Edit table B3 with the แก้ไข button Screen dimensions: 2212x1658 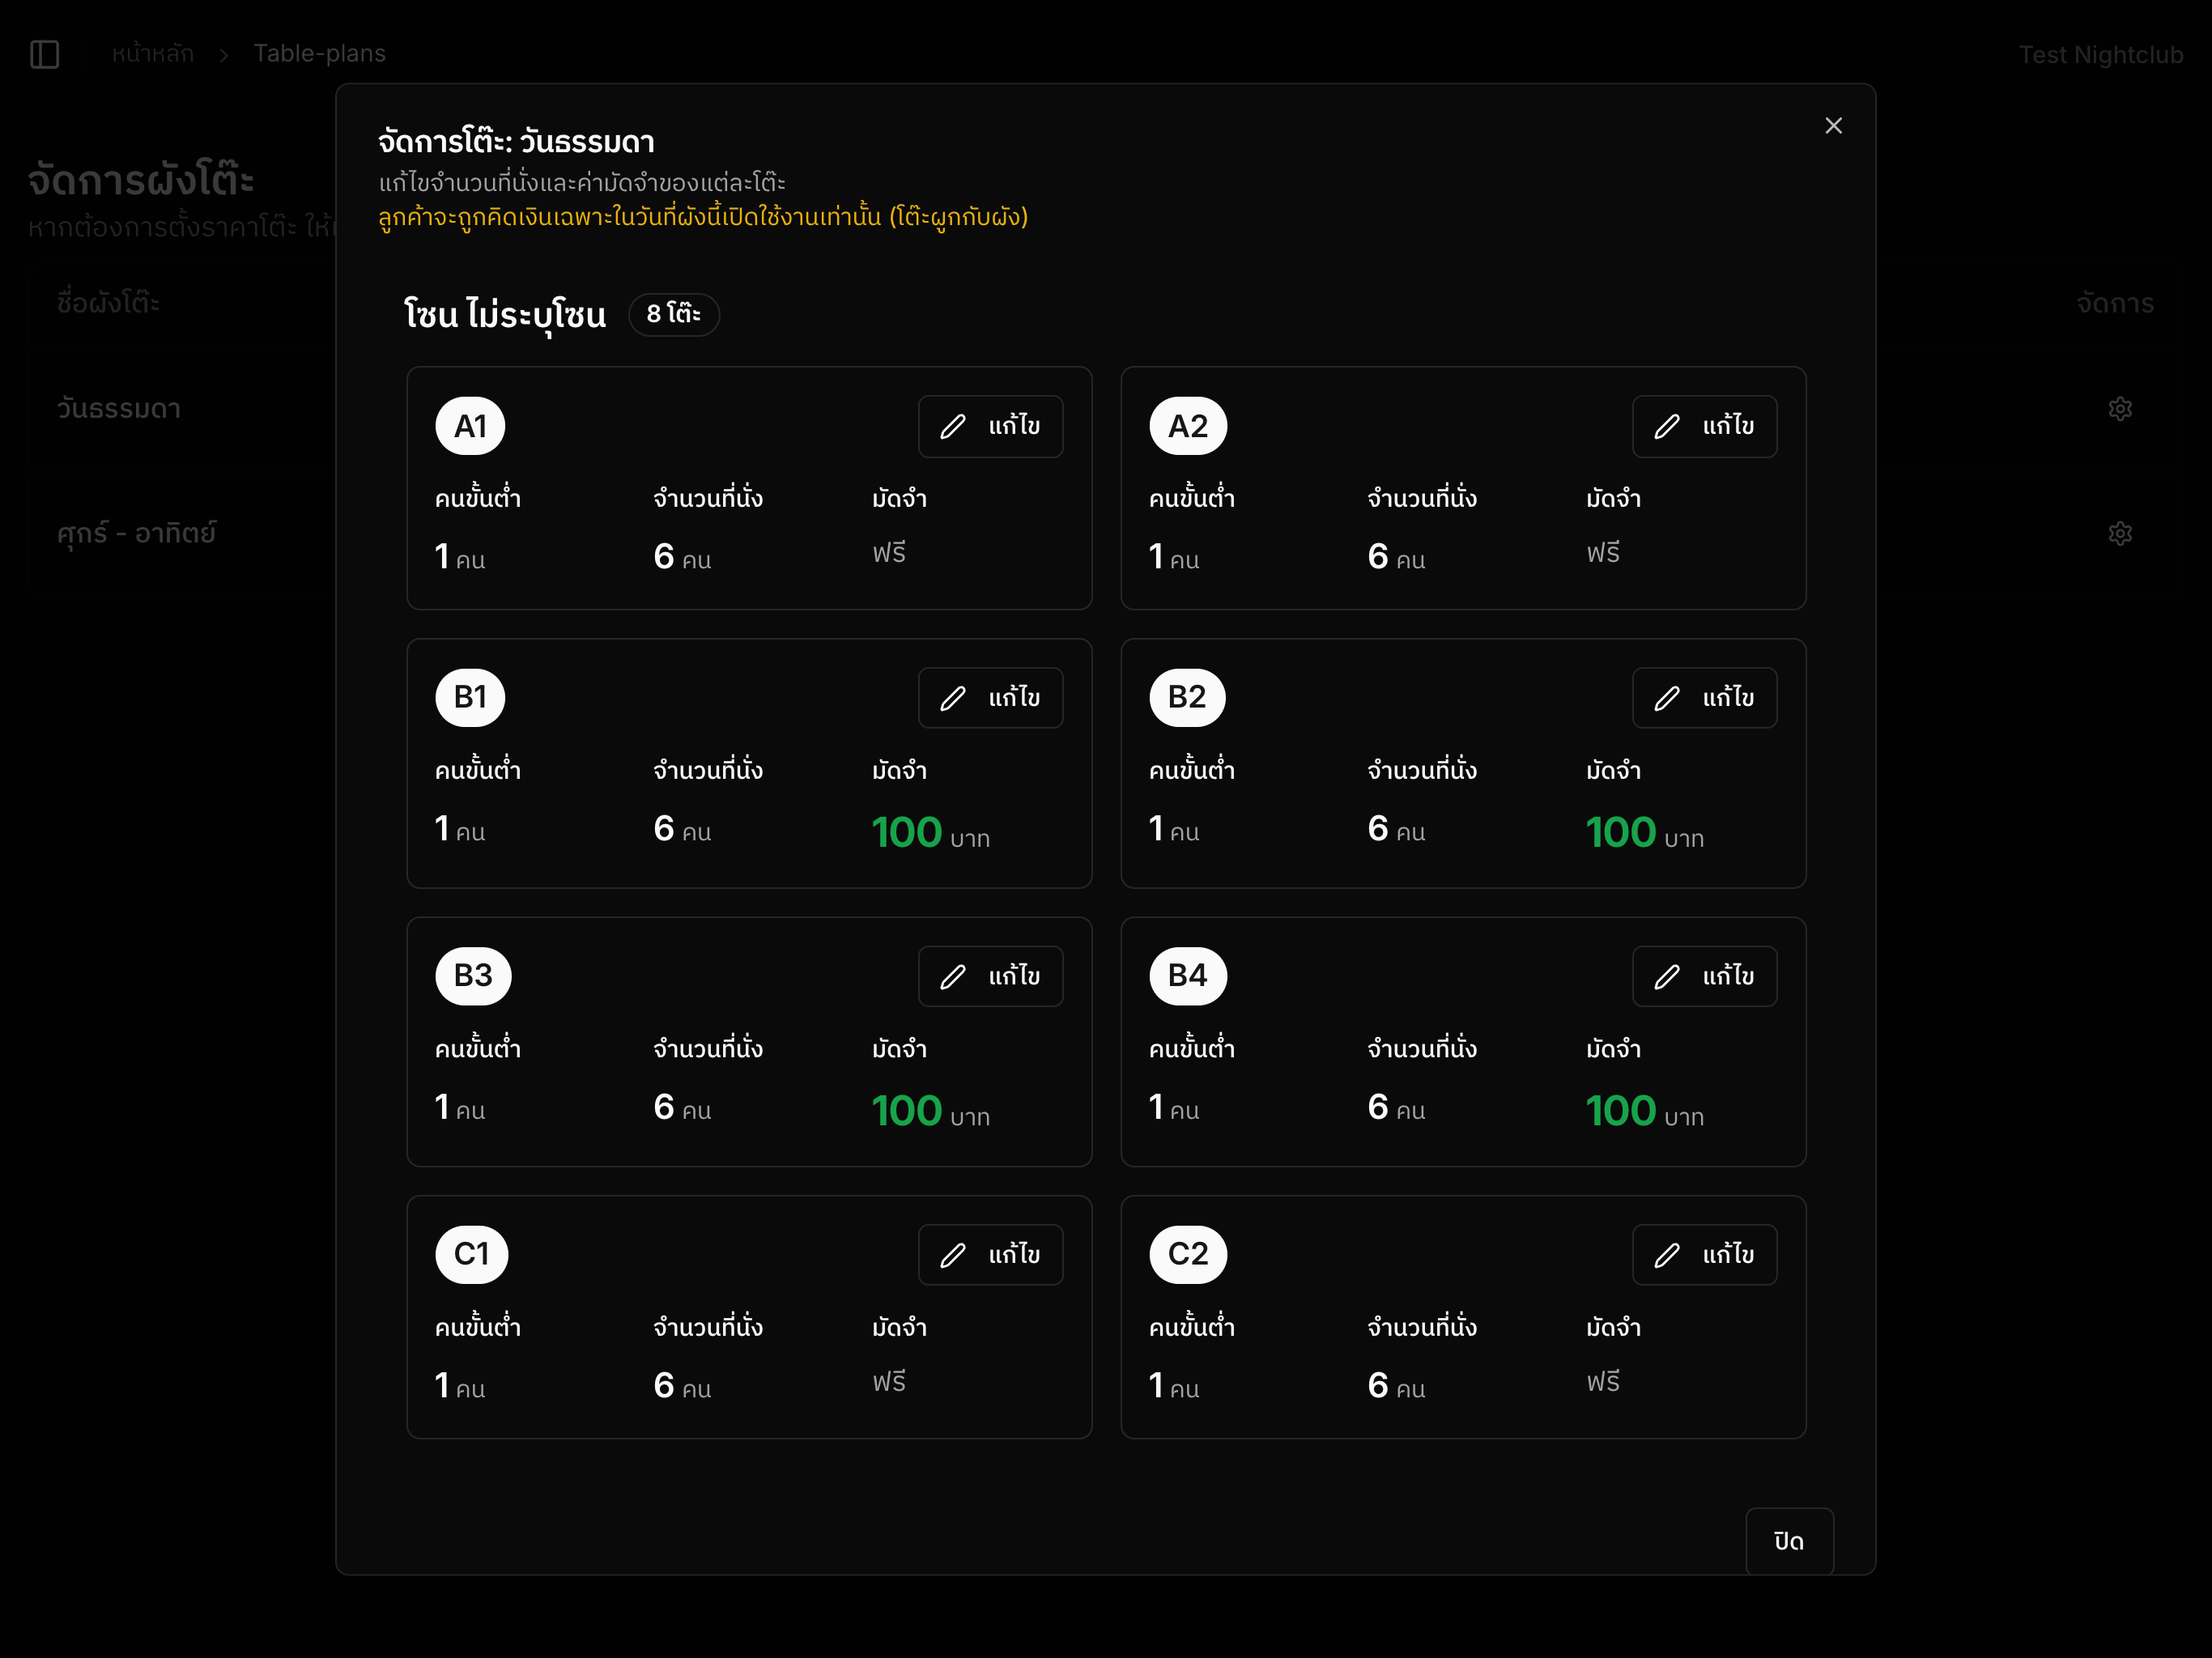click(x=990, y=977)
